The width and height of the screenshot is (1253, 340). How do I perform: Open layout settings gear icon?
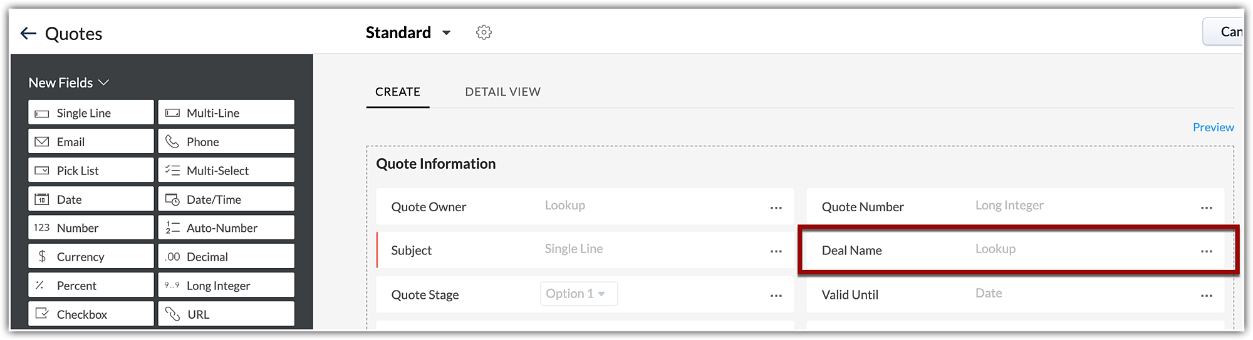(x=484, y=32)
